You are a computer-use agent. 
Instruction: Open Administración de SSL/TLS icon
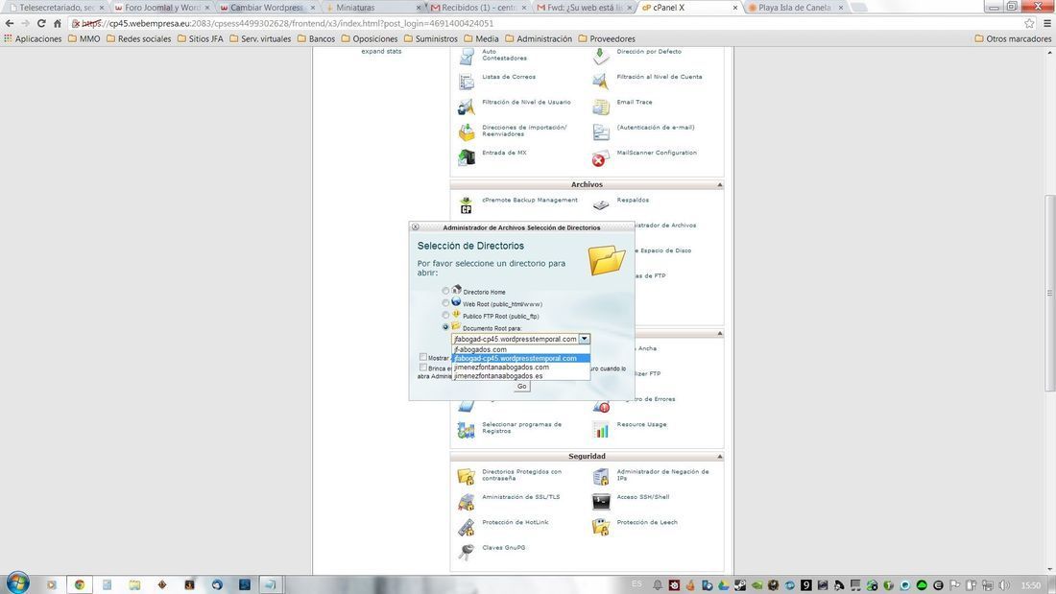tap(466, 502)
